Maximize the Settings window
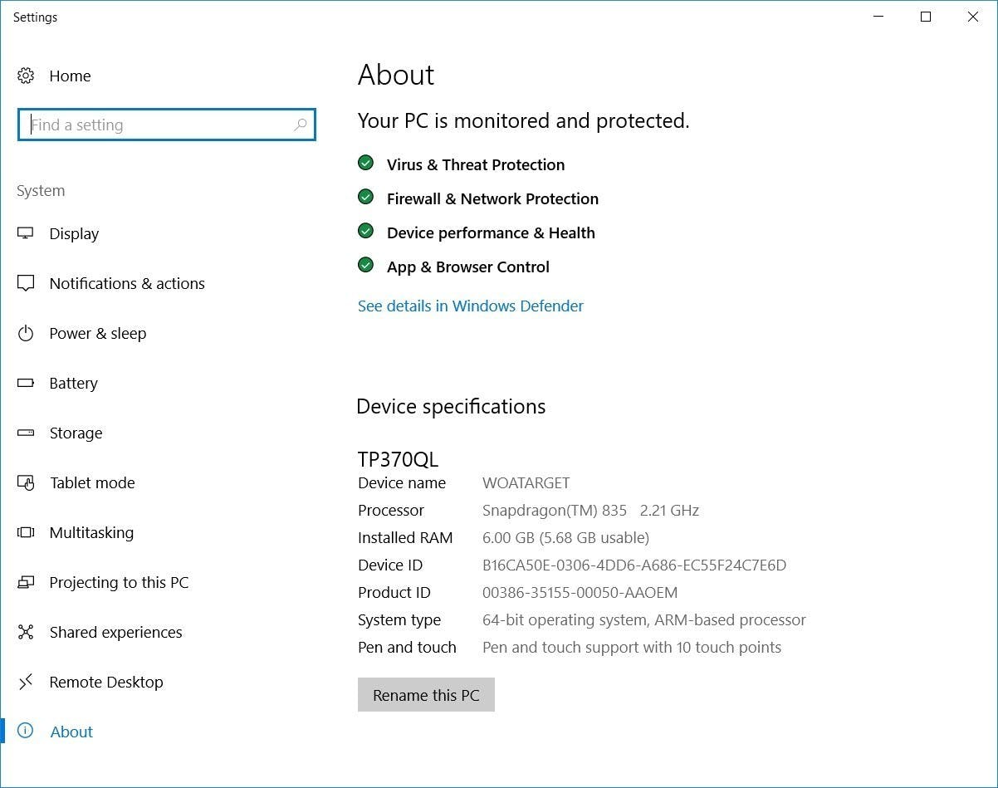Screen dimensions: 998x788 (x=926, y=17)
